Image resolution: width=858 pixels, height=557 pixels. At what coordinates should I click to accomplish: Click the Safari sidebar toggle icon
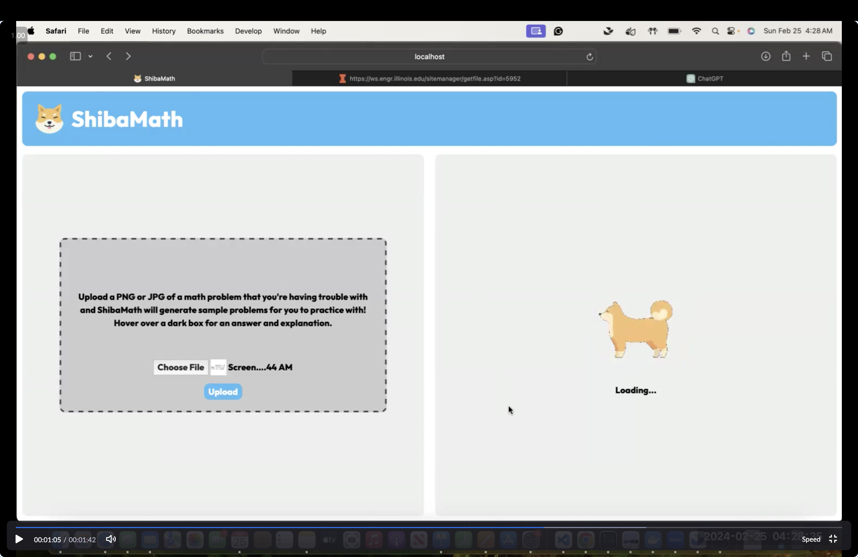click(75, 56)
